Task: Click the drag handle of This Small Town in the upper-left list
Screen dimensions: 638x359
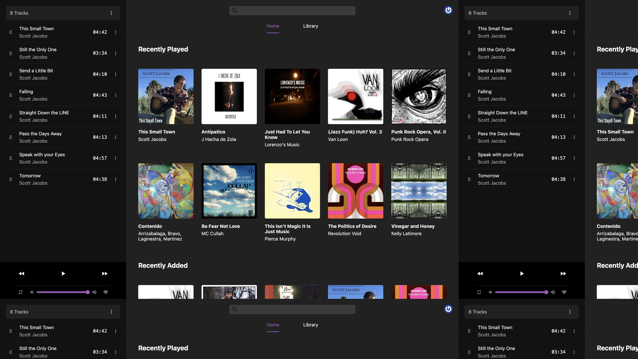Action: pyautogui.click(x=11, y=32)
